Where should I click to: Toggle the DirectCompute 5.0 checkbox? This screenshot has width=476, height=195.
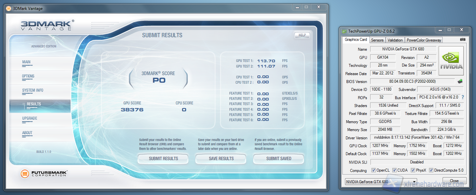(431, 170)
